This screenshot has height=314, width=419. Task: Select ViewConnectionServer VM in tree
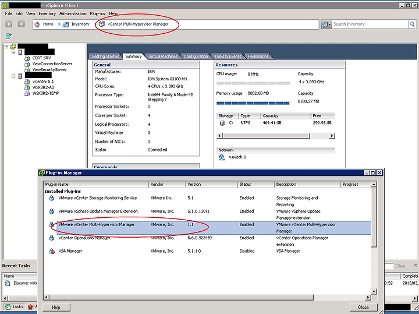tap(52, 63)
